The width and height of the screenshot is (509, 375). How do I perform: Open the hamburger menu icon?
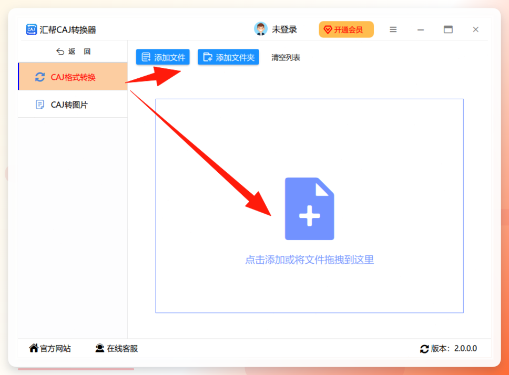(x=393, y=29)
